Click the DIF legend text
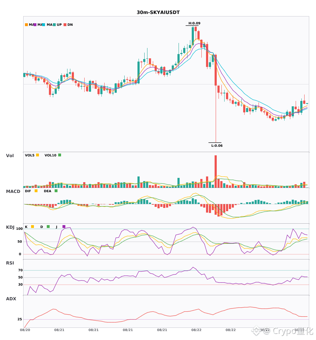The image size is (316, 340). pyautogui.click(x=28, y=191)
